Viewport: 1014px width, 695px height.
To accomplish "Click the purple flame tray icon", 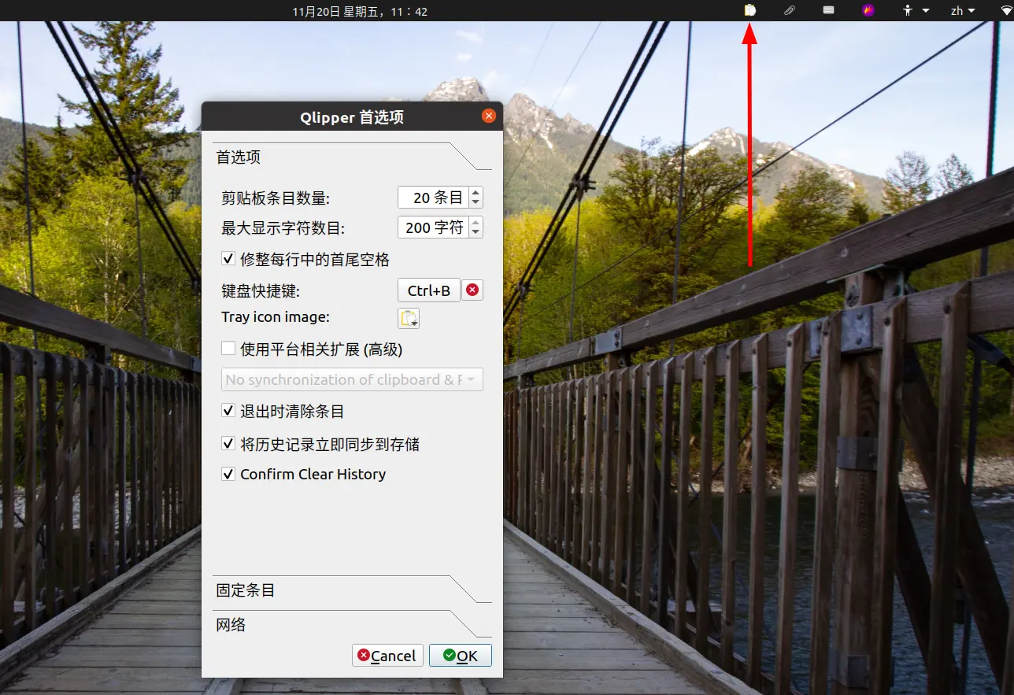I will click(x=868, y=10).
